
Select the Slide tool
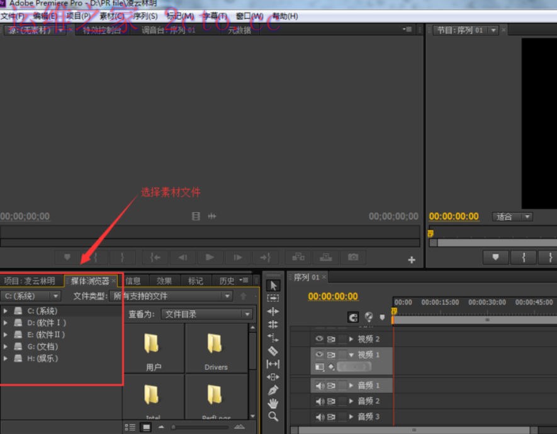(273, 377)
